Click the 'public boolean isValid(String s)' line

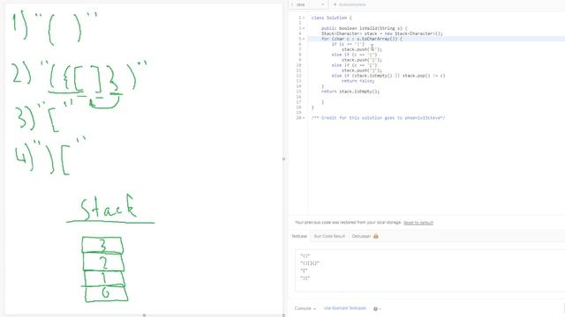tap(365, 28)
